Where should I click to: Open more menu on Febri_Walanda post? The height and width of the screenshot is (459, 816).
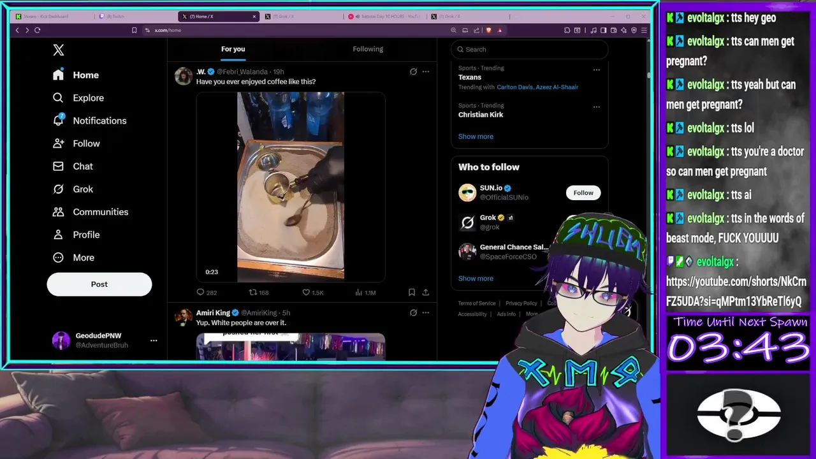pos(426,72)
